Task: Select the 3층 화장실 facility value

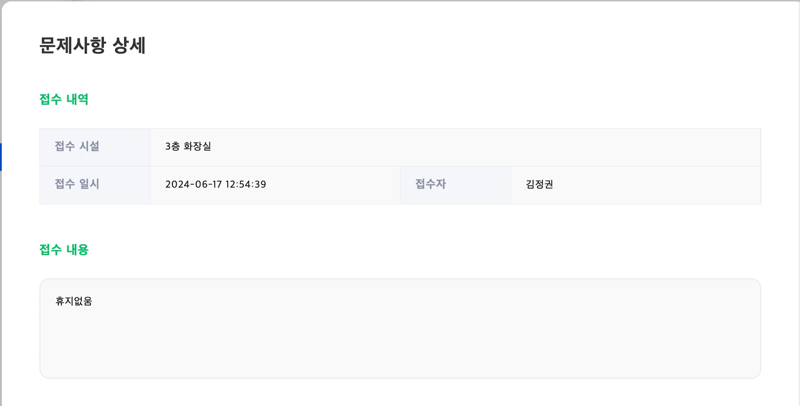Action: [188, 146]
